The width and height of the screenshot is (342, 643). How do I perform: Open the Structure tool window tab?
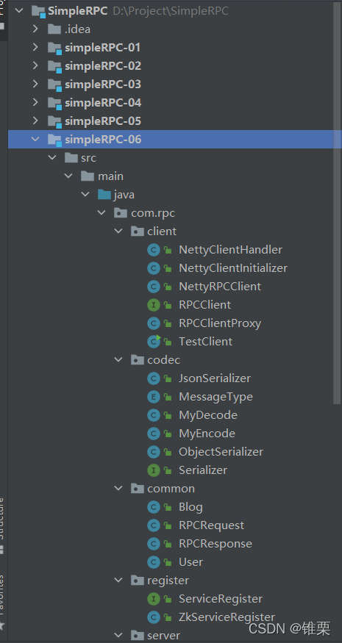[2, 525]
